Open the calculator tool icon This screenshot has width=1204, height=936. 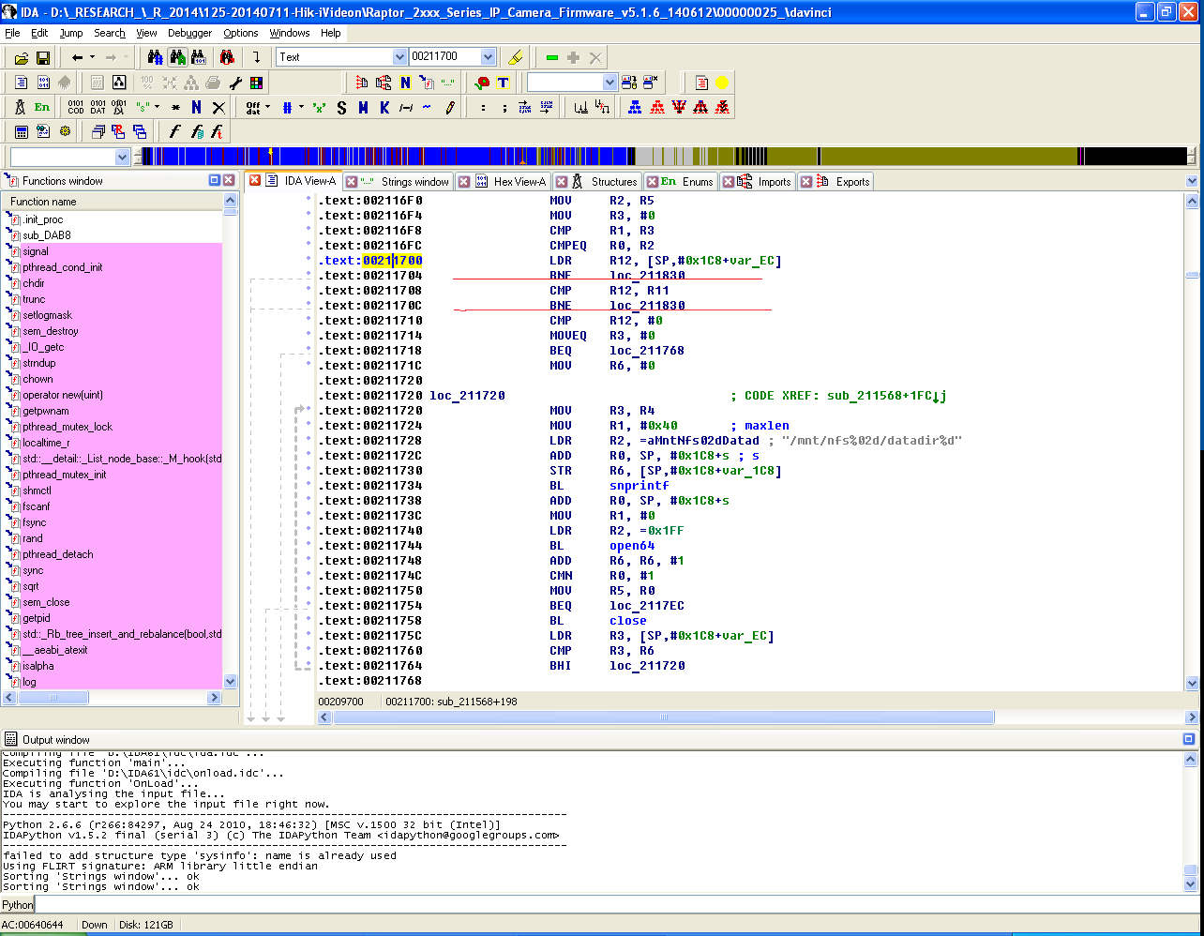[x=21, y=131]
